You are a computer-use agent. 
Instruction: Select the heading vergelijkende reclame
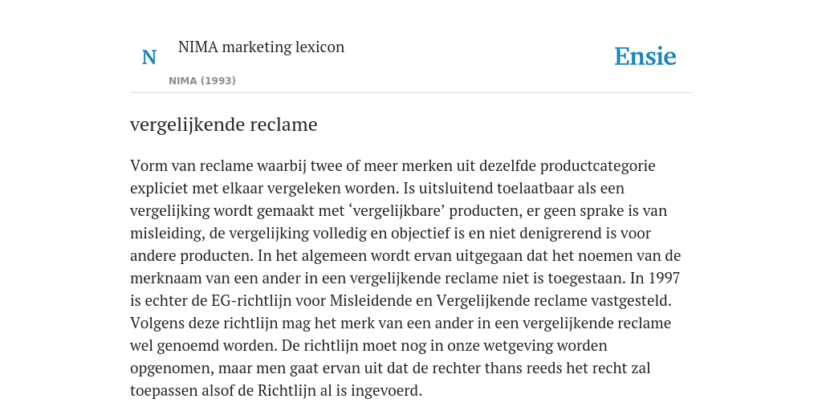(x=224, y=124)
